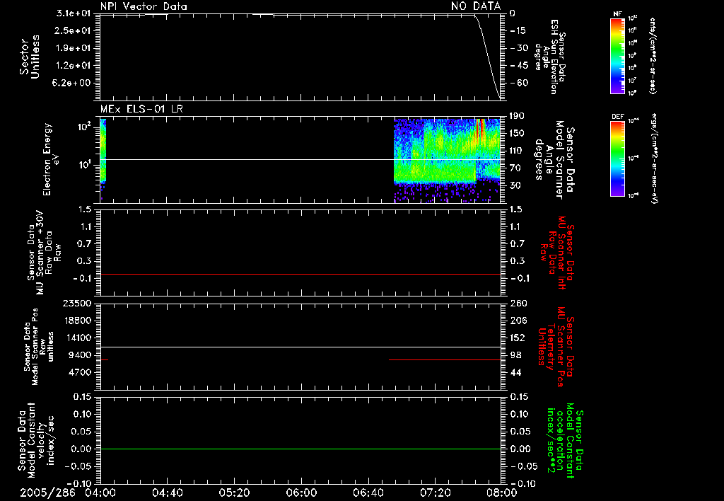Click the "2005/286 04:00" time label

point(68,493)
